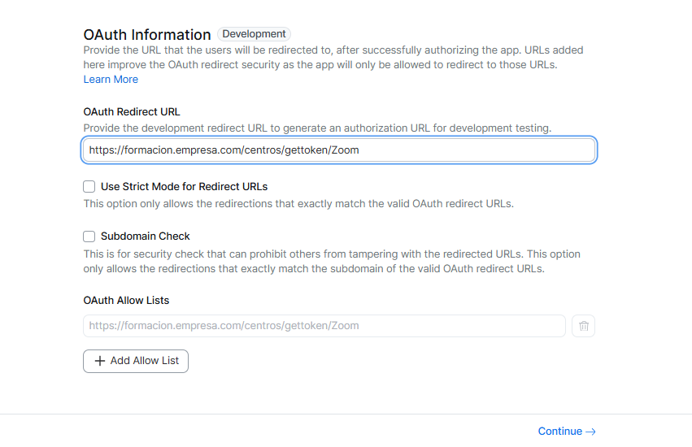Toggle the Subdomain Check checkbox
The width and height of the screenshot is (692, 447).
click(89, 237)
